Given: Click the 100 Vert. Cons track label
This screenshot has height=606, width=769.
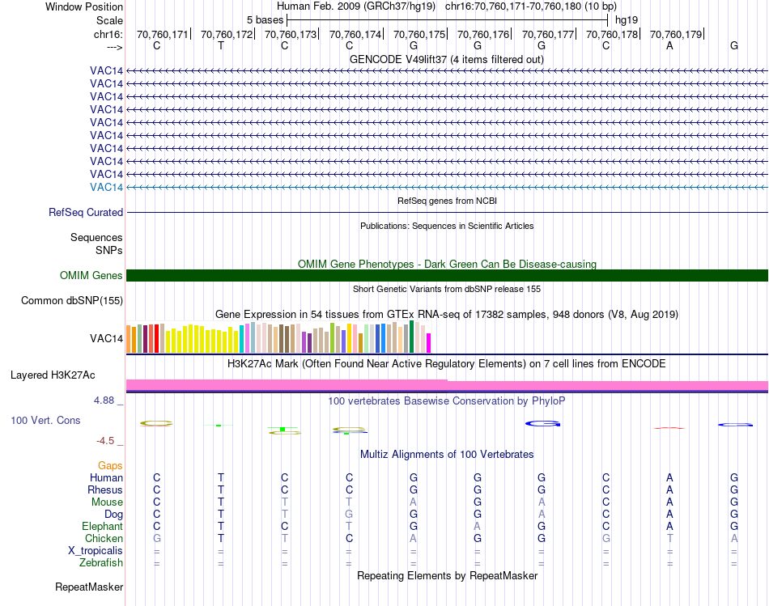Looking at the screenshot, I should click(45, 420).
